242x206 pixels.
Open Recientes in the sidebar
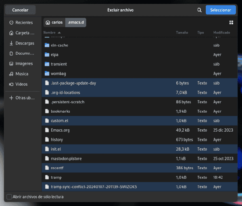tap(23, 23)
